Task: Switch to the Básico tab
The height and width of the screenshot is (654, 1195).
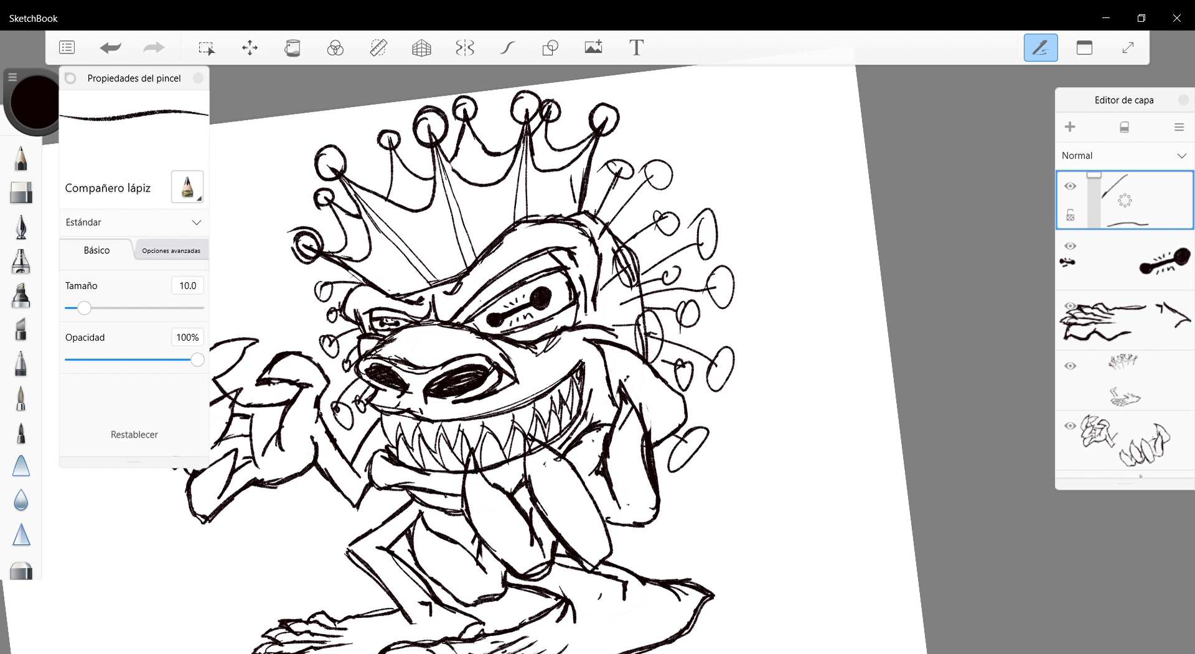Action: pos(96,250)
